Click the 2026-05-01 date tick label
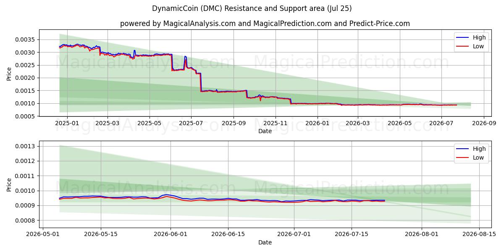Screen dimensions: 504x252 click(43, 234)
